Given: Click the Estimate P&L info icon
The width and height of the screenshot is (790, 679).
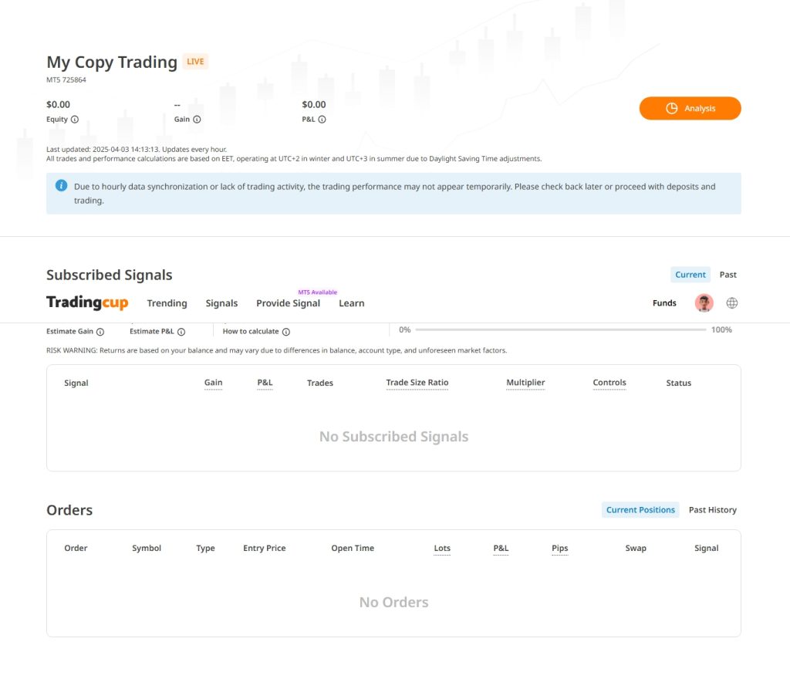Looking at the screenshot, I should pos(181,332).
